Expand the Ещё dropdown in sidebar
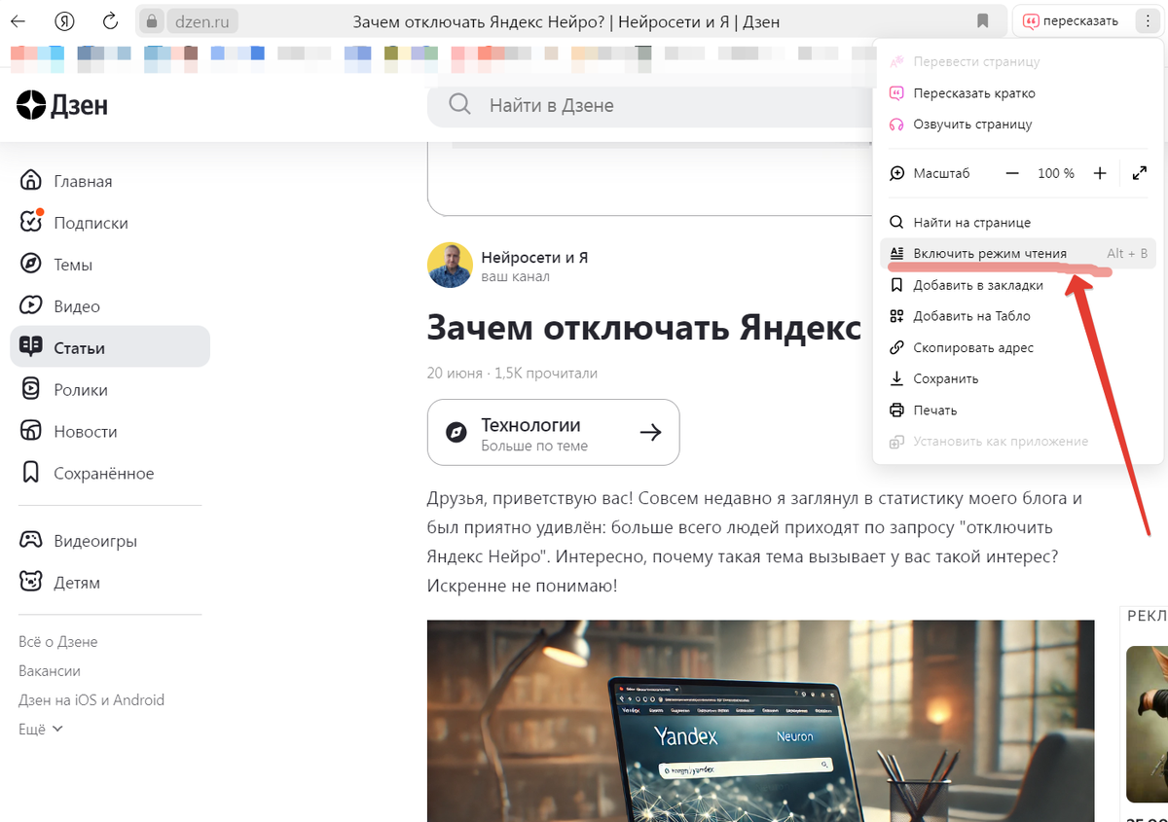This screenshot has height=822, width=1168. coord(41,729)
